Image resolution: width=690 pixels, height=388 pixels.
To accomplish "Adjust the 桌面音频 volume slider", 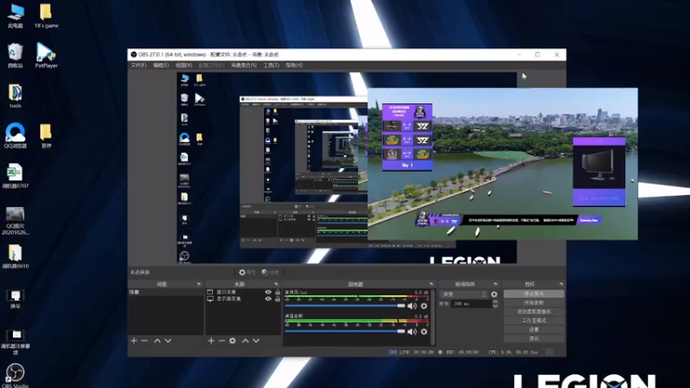I will [345, 331].
